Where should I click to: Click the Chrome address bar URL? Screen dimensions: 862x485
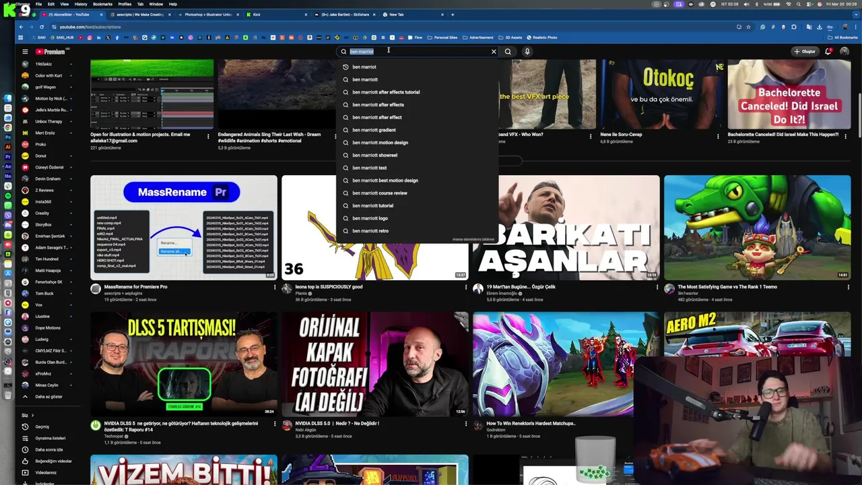coord(90,27)
